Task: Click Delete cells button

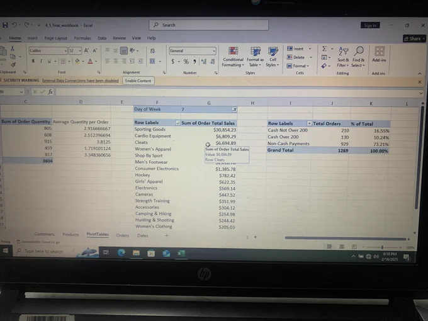Action: [296, 57]
